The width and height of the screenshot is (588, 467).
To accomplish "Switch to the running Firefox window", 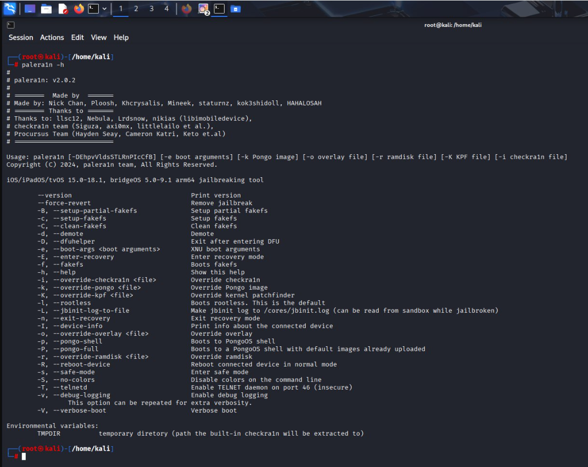I will click(x=186, y=9).
